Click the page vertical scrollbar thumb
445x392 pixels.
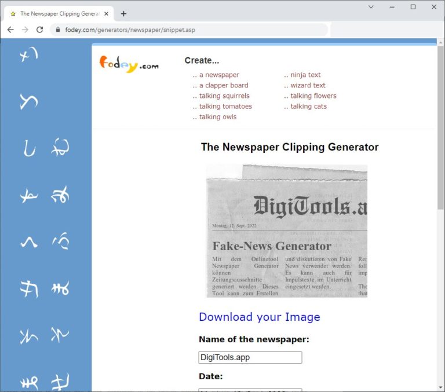(440, 127)
